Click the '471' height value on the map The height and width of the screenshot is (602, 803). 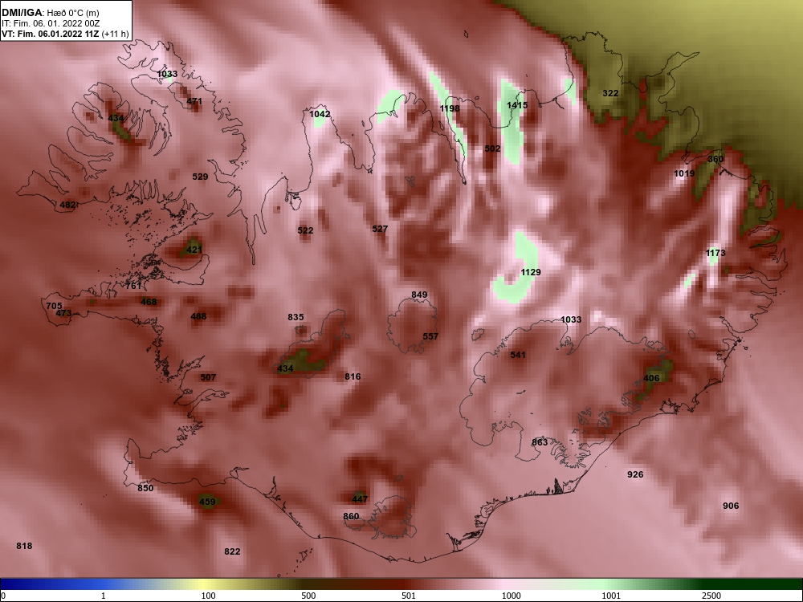click(x=194, y=101)
